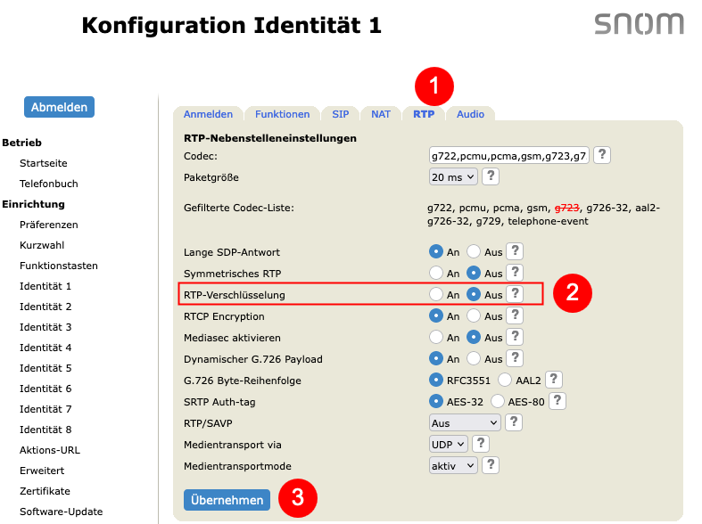The height and width of the screenshot is (524, 702).
Task: Select AES-80 for SRTP Auth-tag
Action: [x=498, y=401]
